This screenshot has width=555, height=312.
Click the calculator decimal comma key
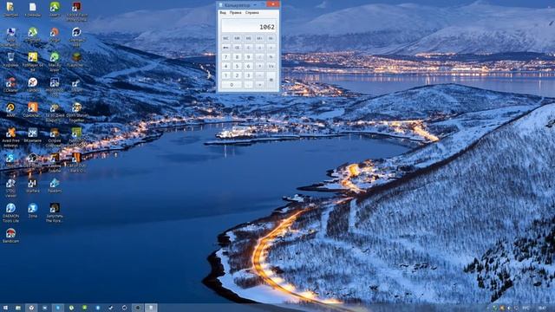[249, 85]
